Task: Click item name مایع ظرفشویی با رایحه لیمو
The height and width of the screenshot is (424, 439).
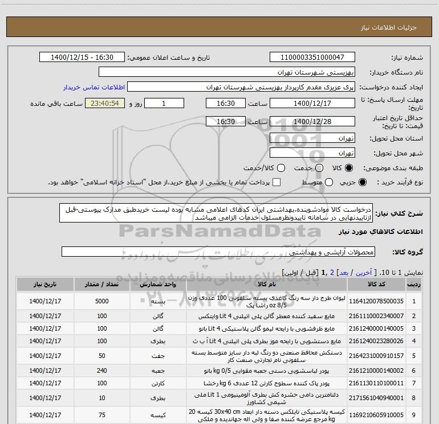Action: (267, 328)
